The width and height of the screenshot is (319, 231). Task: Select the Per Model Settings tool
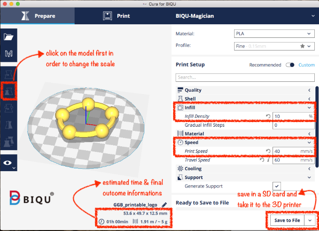coord(8,141)
